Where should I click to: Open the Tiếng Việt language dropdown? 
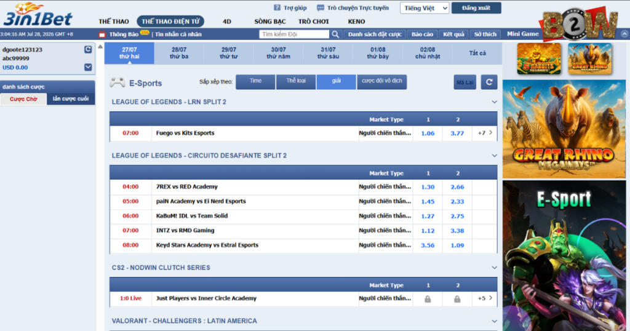pyautogui.click(x=425, y=8)
